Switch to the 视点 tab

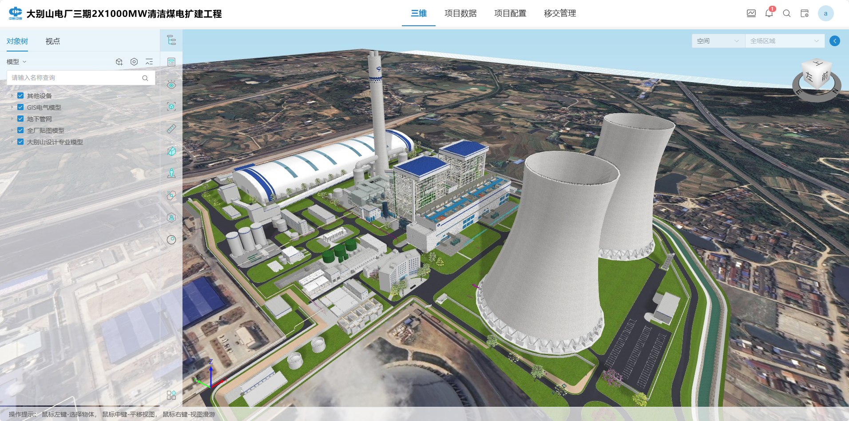[52, 41]
